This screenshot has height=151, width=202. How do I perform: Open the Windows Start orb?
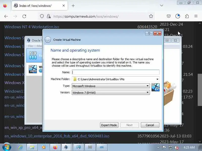pyautogui.click(x=7, y=147)
